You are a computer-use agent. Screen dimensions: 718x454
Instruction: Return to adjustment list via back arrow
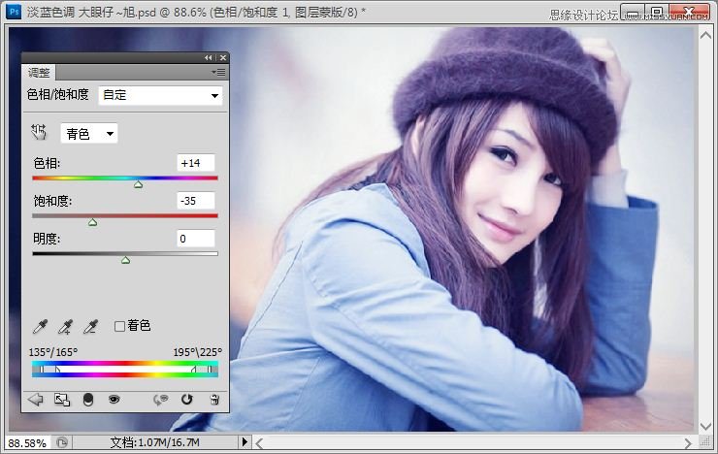point(35,400)
